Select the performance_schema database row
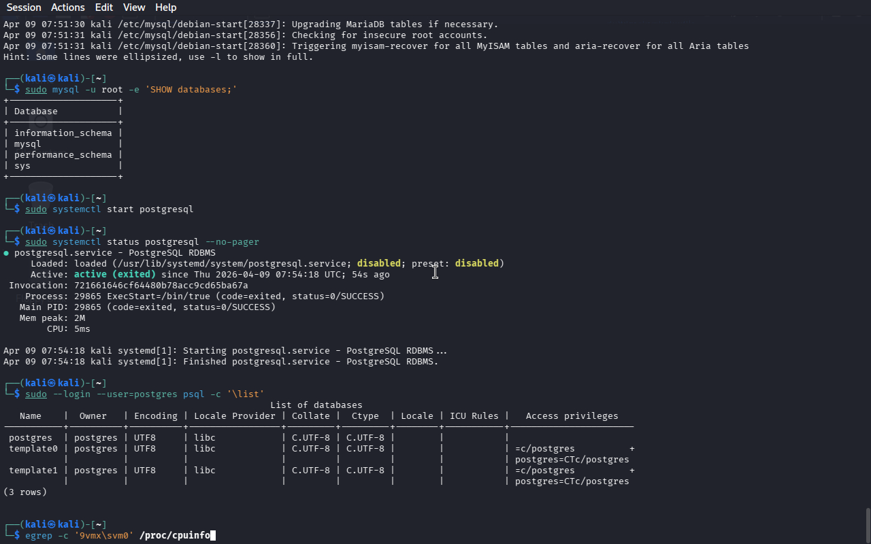This screenshot has height=544, width=871. (63, 155)
